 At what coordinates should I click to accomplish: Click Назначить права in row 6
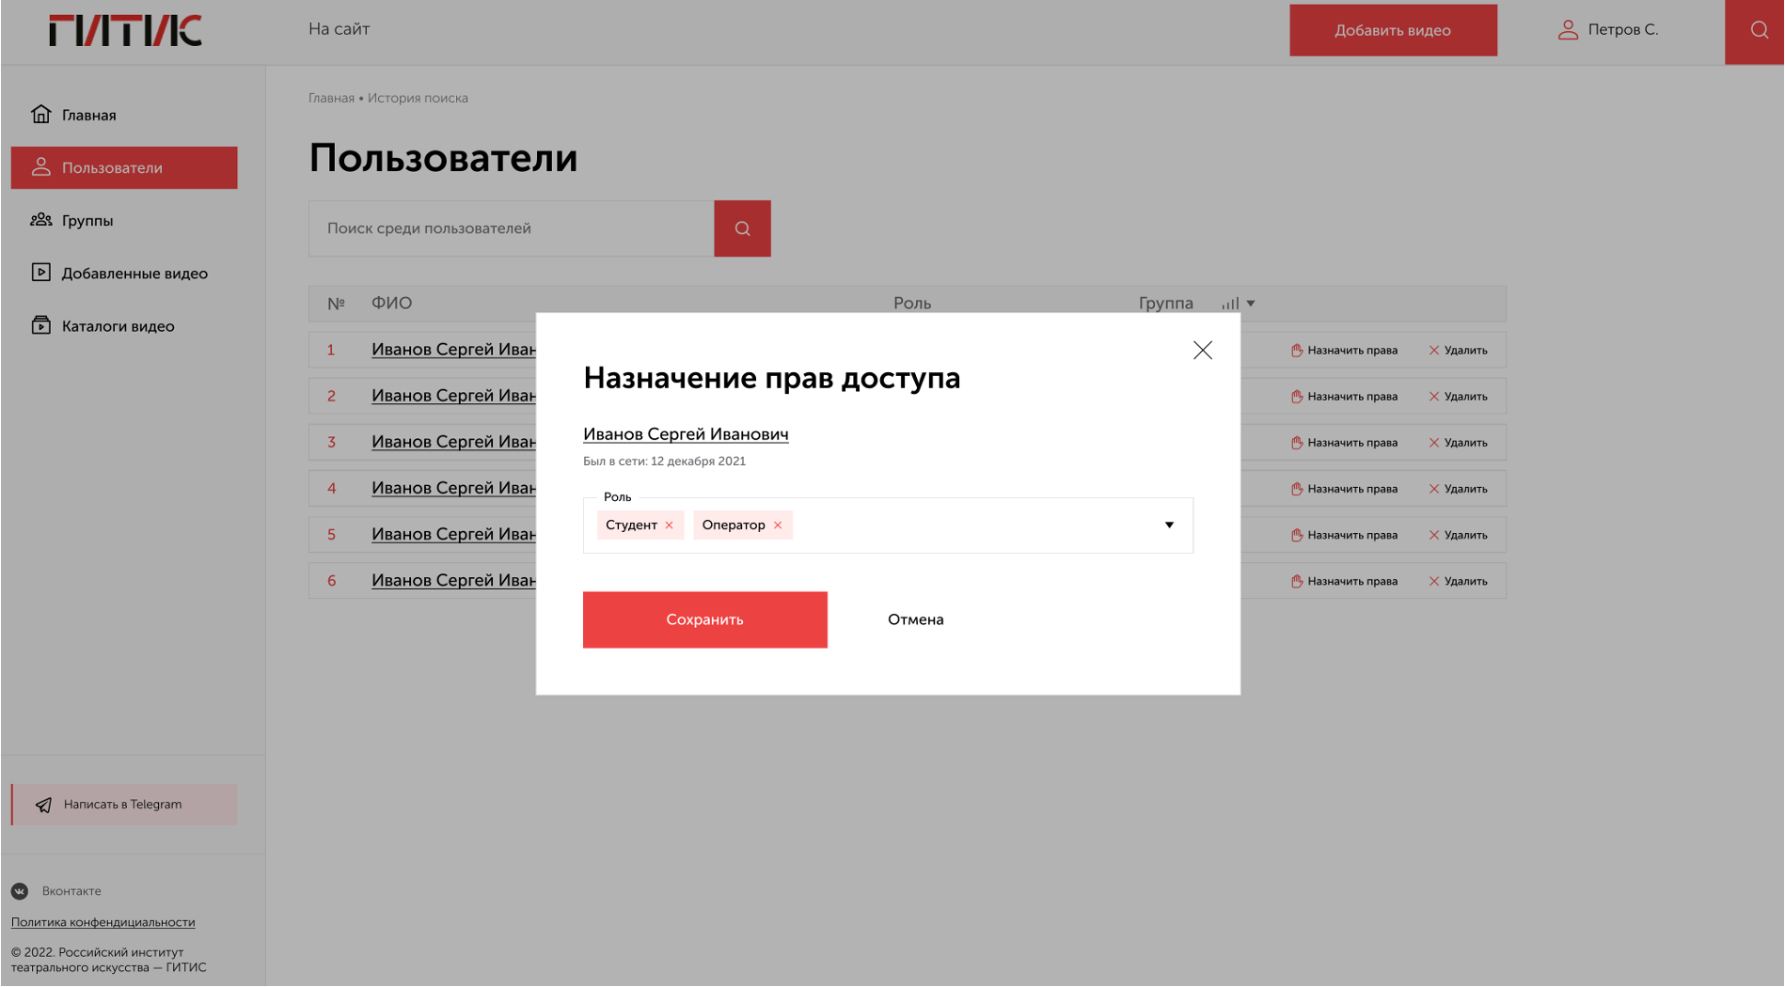(1344, 581)
